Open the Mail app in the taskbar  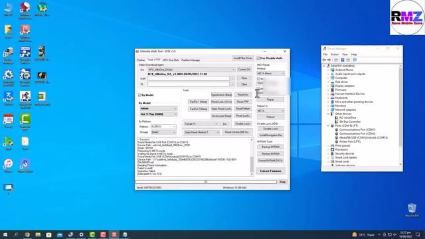click(60, 234)
